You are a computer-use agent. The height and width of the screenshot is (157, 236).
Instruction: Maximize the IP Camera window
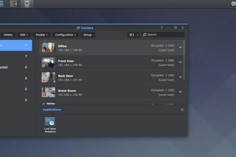(175, 28)
